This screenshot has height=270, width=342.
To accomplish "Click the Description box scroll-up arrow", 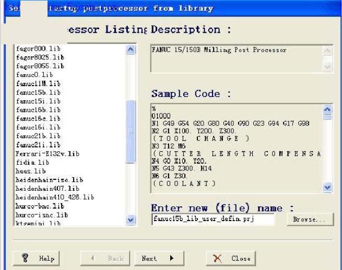I will (327, 51).
